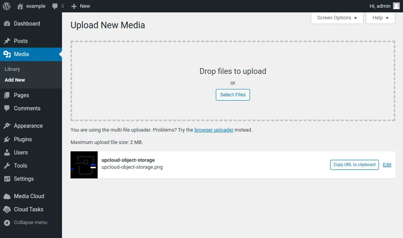Select Add New under Media

point(15,80)
